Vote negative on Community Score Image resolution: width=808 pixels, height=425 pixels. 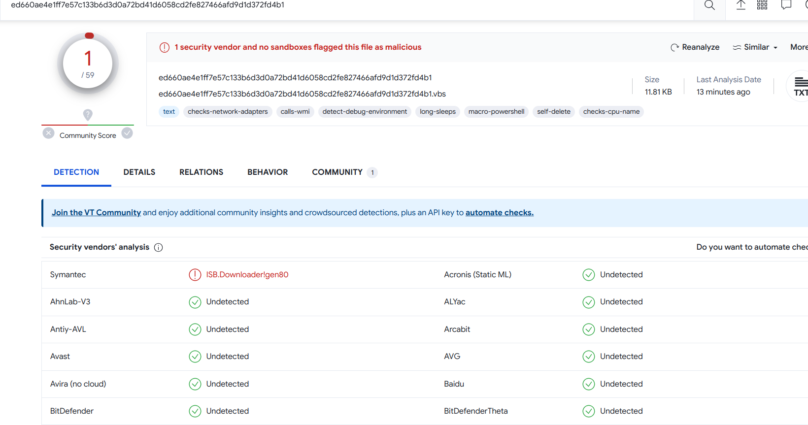[x=48, y=133]
